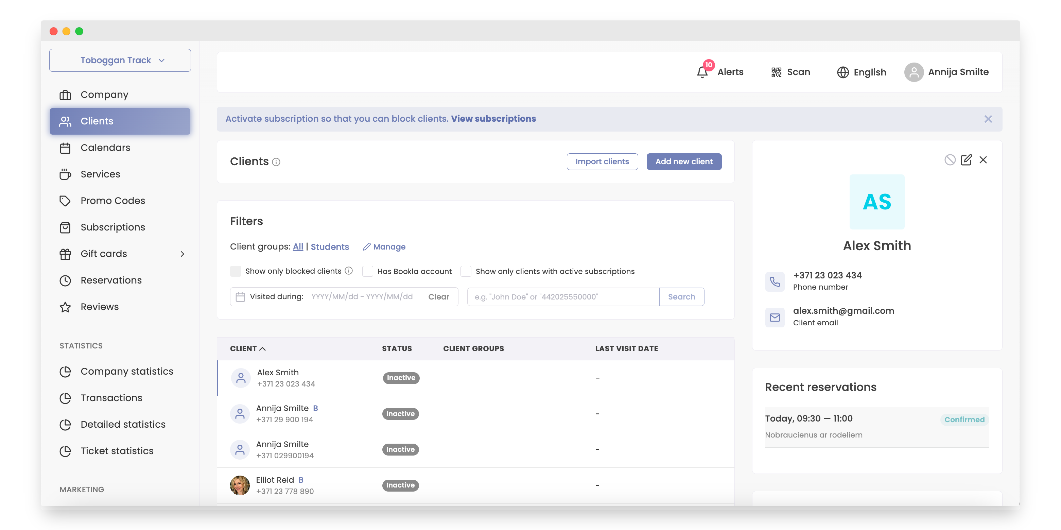Image resolution: width=1061 pixels, height=530 pixels.
Task: Click the blocked clients info icon
Action: pyautogui.click(x=349, y=271)
